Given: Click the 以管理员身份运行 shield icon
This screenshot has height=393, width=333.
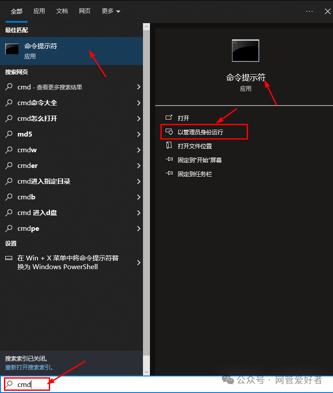Looking at the screenshot, I should (169, 132).
